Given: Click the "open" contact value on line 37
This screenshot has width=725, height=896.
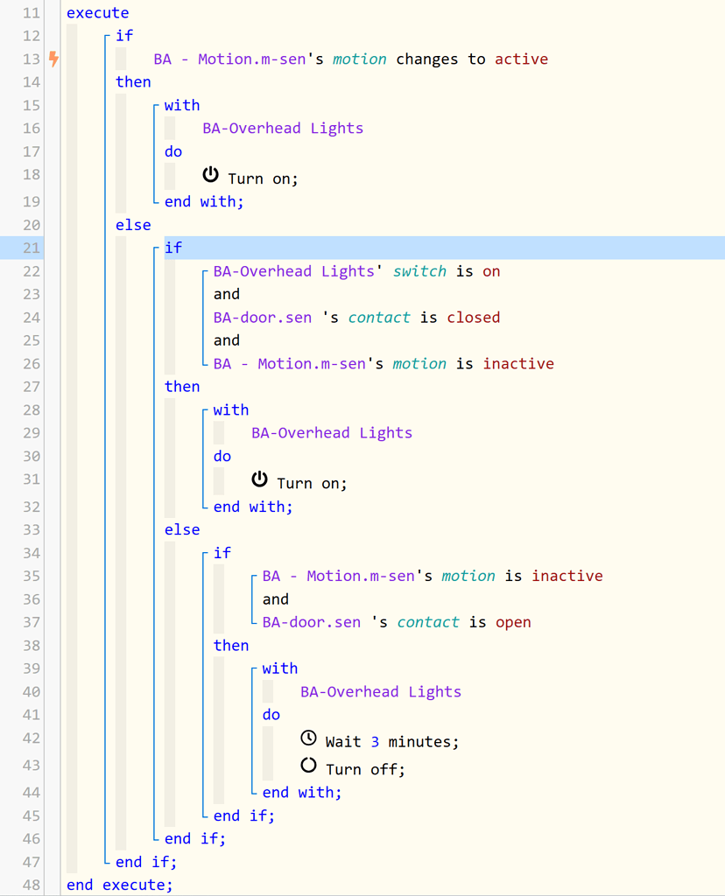Looking at the screenshot, I should [x=513, y=622].
